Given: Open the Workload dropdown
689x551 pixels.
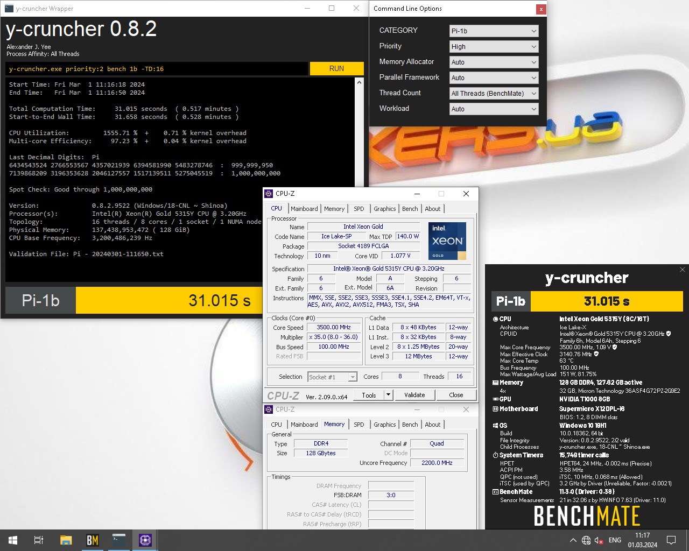Looking at the screenshot, I should click(494, 109).
